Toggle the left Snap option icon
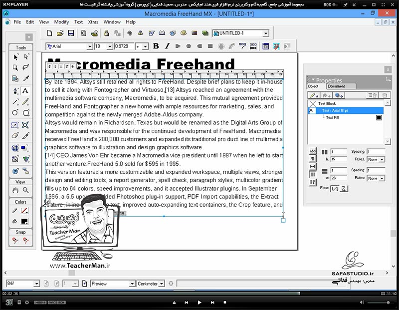This screenshot has height=310, width=399. coord(15,240)
